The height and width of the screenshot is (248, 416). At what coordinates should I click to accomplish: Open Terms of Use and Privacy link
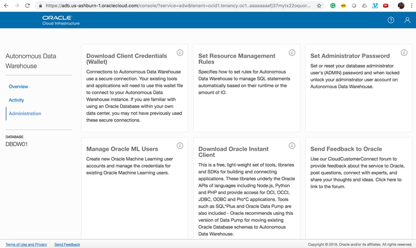(26, 244)
